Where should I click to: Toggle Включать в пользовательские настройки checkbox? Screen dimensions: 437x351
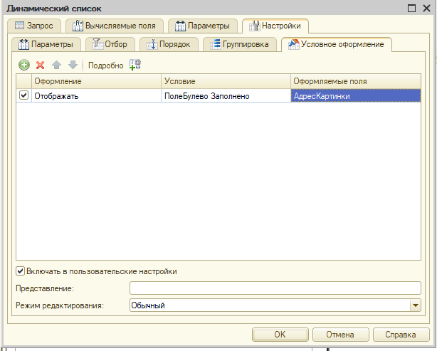(x=20, y=271)
